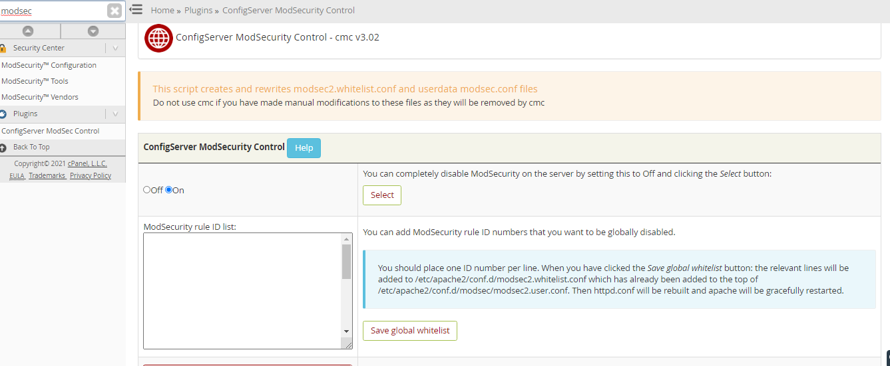Open ModSecurity Tools

coord(35,81)
